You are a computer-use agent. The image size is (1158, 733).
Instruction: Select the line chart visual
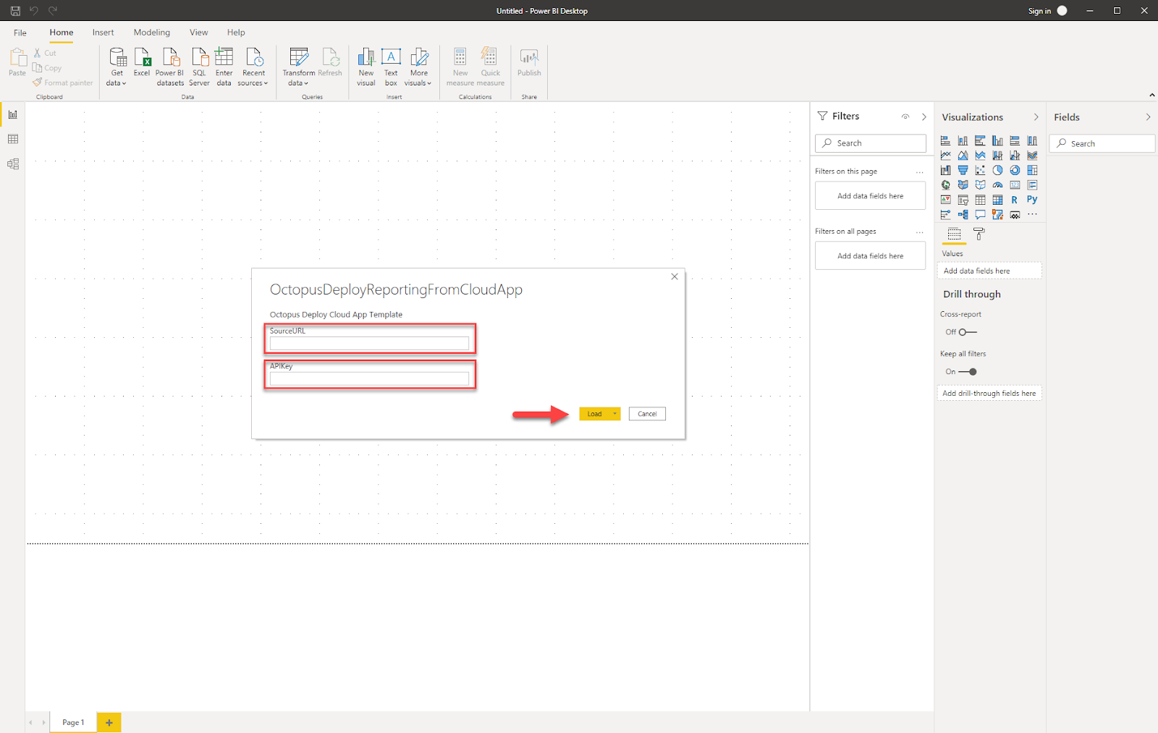(x=945, y=156)
